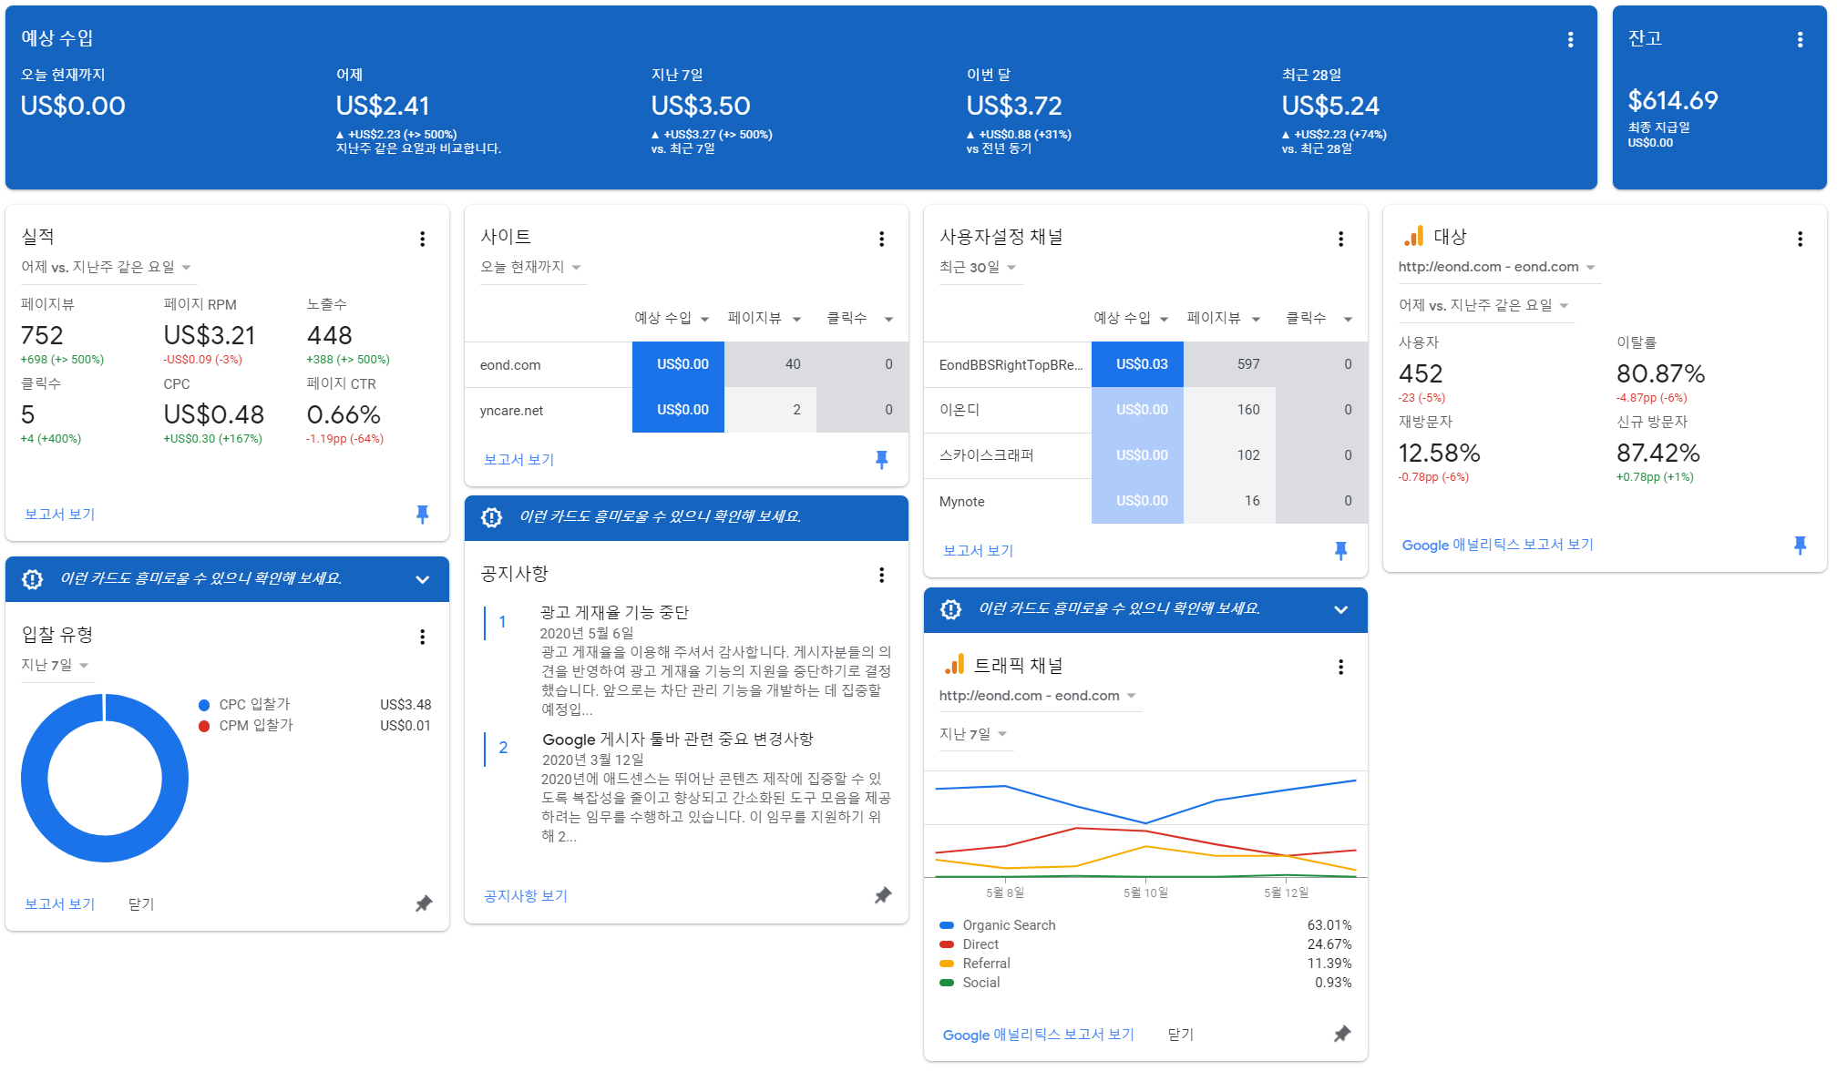Change 사용자설정 채널 페이지뷰 column metric
The width and height of the screenshot is (1837, 1071).
pyautogui.click(x=1223, y=318)
